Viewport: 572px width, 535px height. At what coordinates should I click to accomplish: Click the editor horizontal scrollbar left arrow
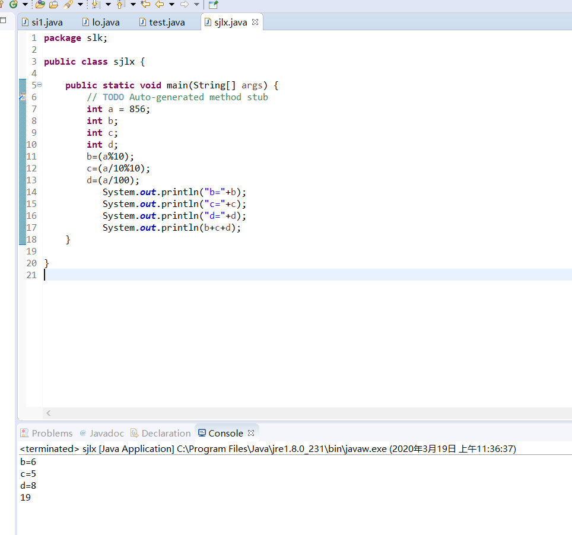[x=48, y=413]
